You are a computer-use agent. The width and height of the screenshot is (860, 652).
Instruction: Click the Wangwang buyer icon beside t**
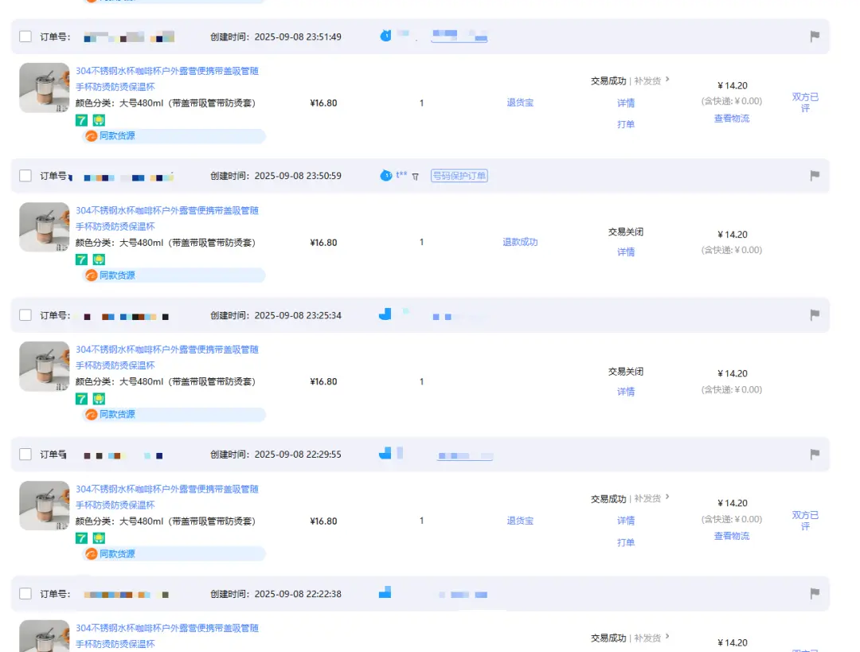(386, 175)
